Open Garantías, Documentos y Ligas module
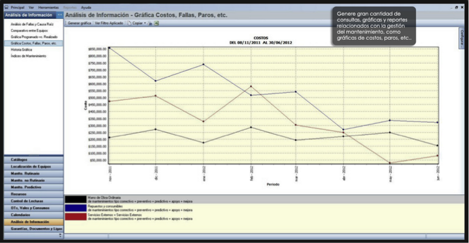 click(x=34, y=228)
